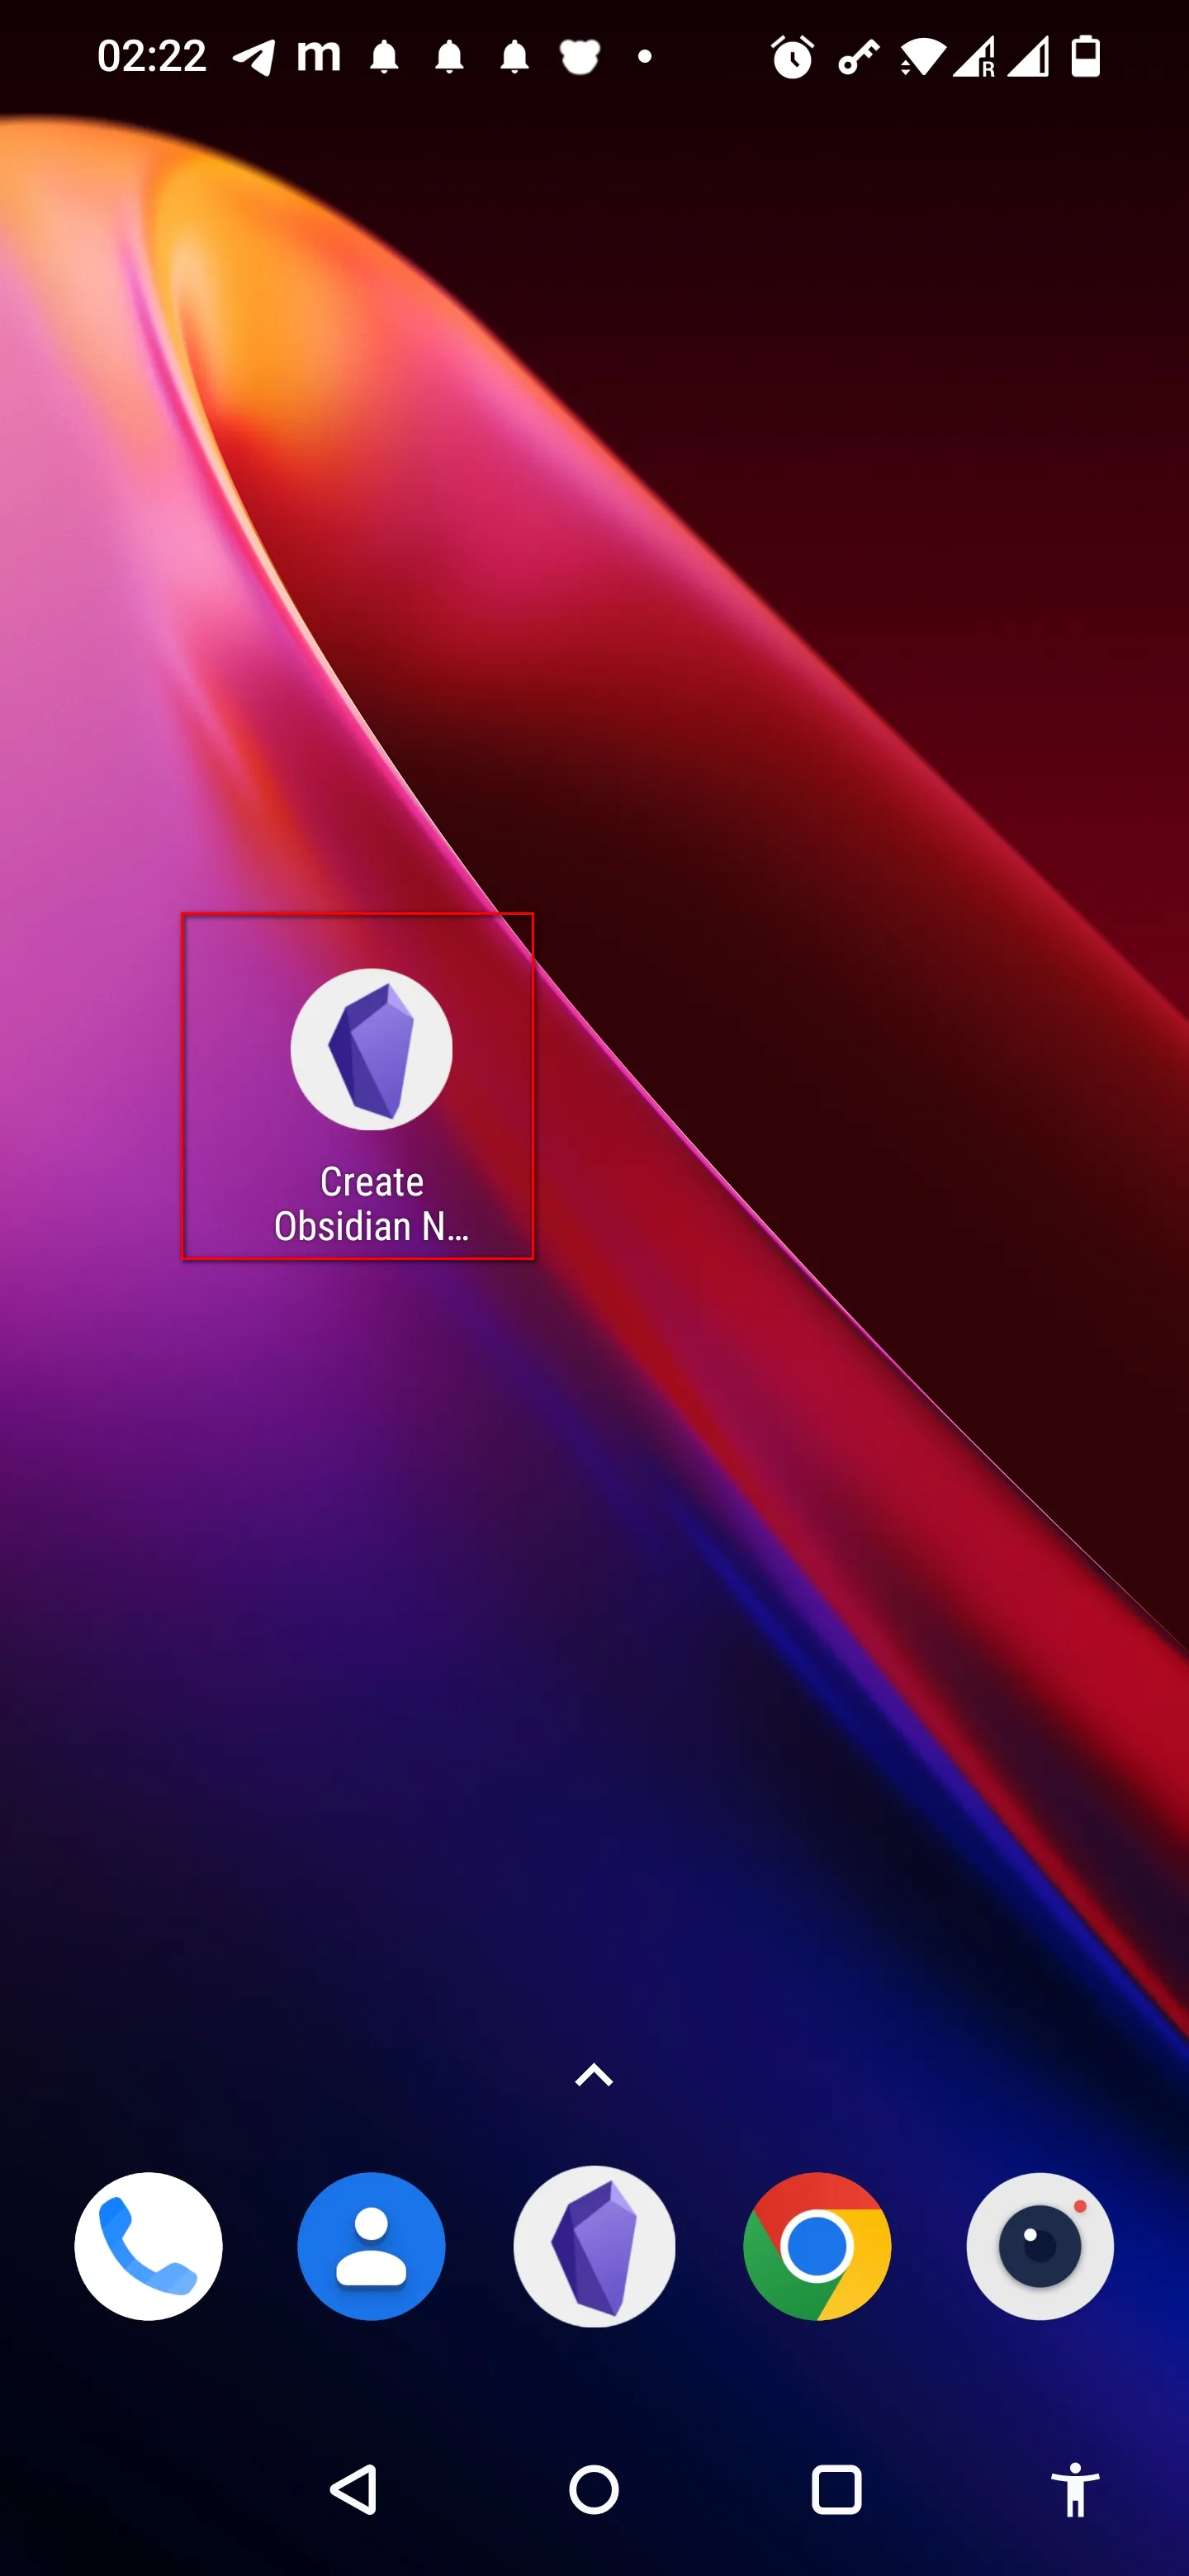Tap the accessibility shortcut figure icon
Screen dimensions: 1189x2576
(x=1076, y=2489)
